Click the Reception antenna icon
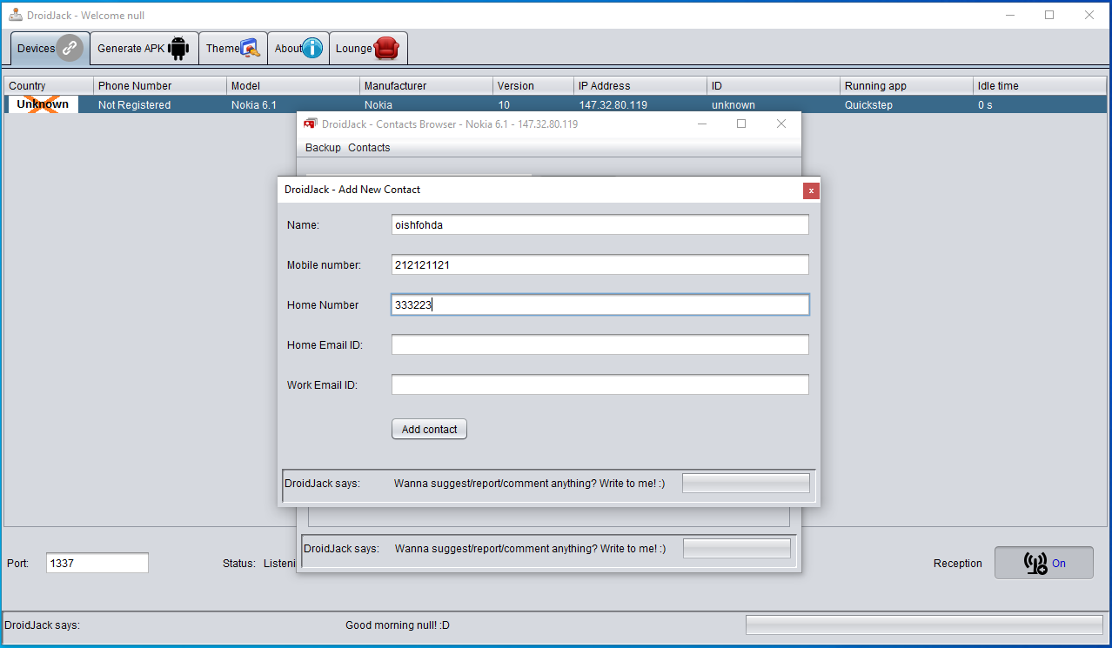The width and height of the screenshot is (1112, 648). [1035, 563]
